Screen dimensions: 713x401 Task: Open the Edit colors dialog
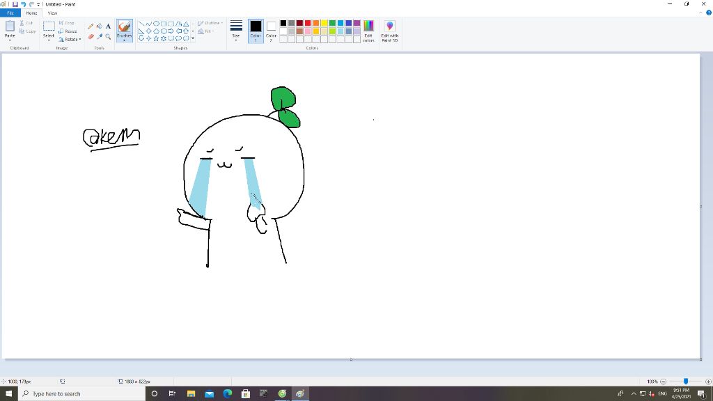point(368,31)
